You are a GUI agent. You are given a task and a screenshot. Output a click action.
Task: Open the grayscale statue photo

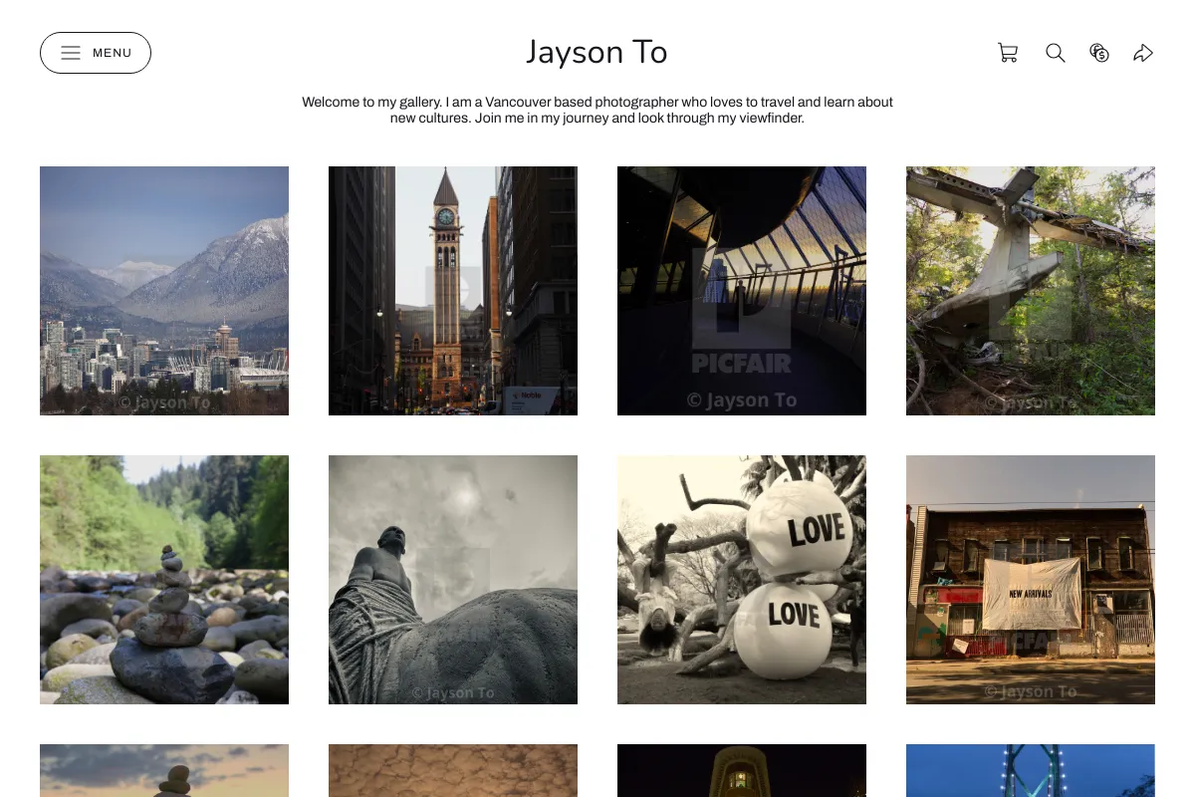tap(453, 580)
